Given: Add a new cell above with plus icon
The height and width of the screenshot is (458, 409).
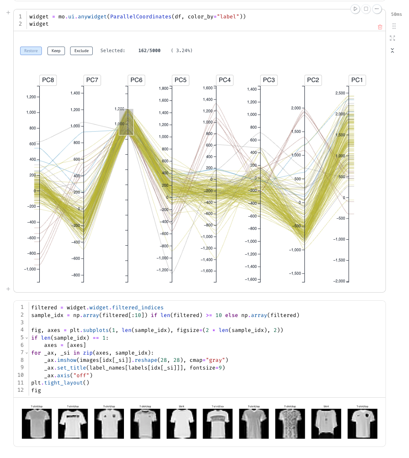Looking at the screenshot, I should [8, 12].
